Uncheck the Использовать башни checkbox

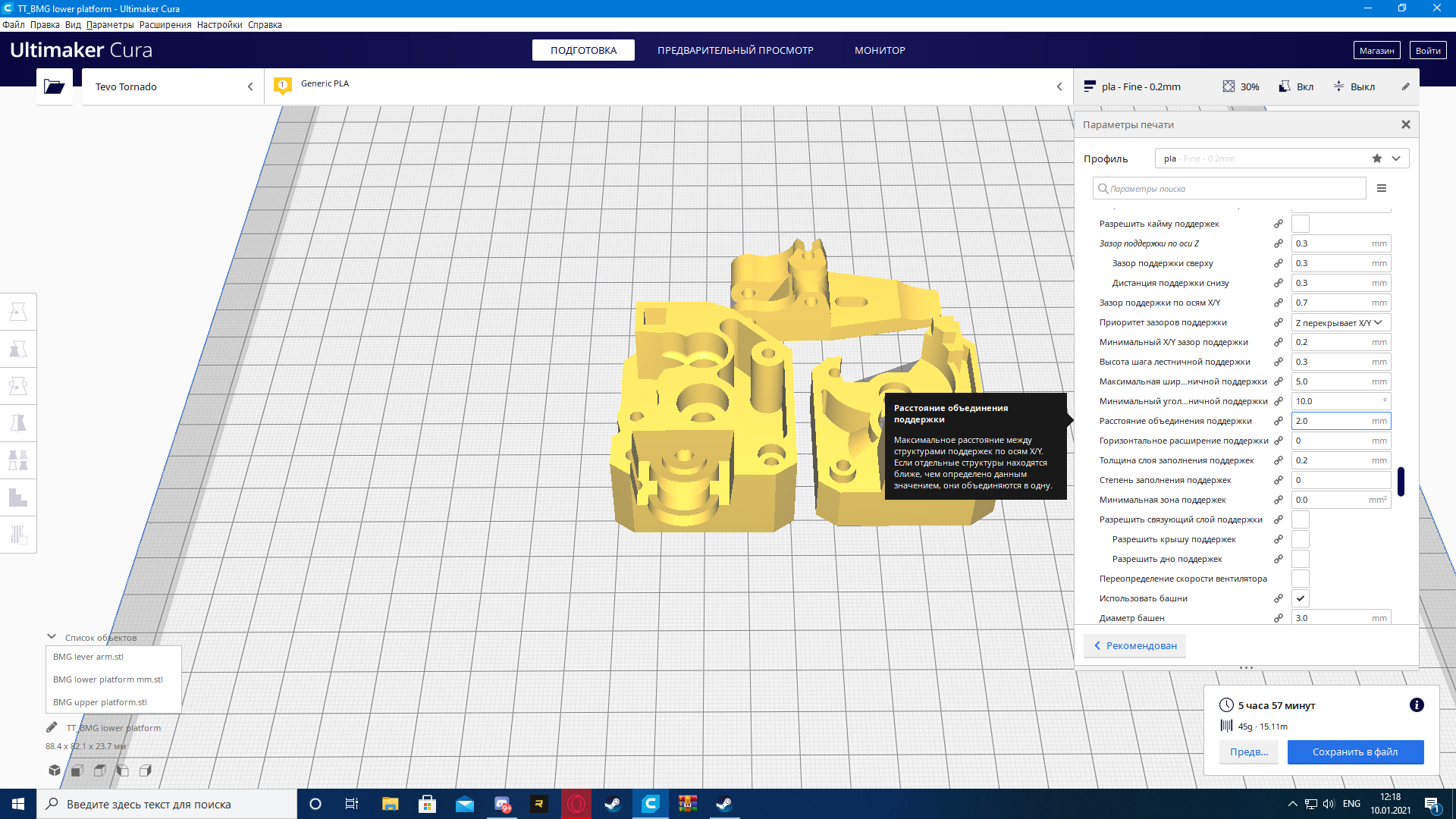click(x=1301, y=598)
